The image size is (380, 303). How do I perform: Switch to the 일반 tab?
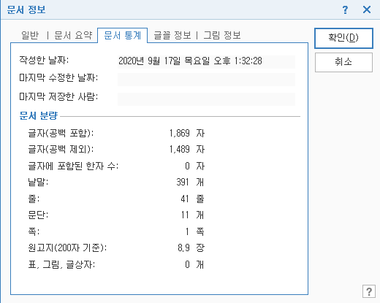(30, 36)
